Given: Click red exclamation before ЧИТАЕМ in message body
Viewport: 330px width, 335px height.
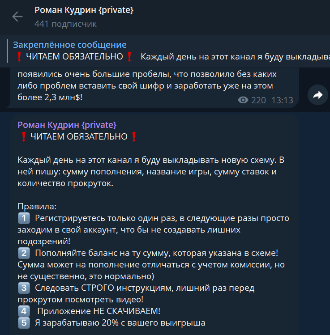Looking at the screenshot, I should point(24,137).
